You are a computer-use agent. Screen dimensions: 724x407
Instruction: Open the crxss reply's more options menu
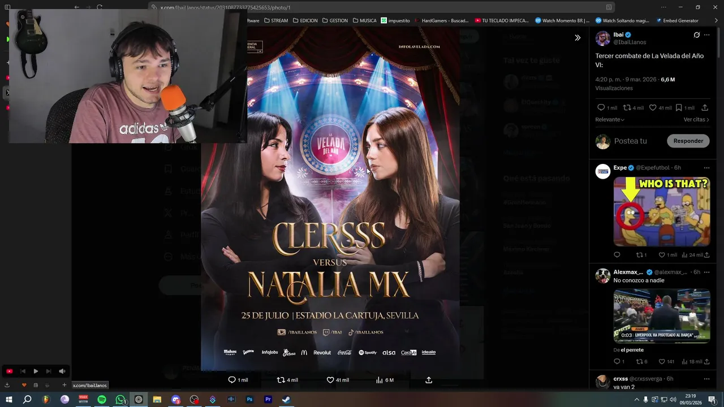[x=706, y=379]
